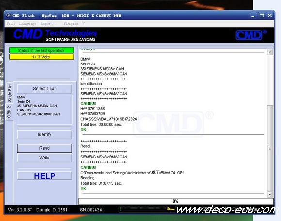The height and width of the screenshot is (221, 281).
Task: Click the HW:07611358 log line
Action: click(93, 109)
